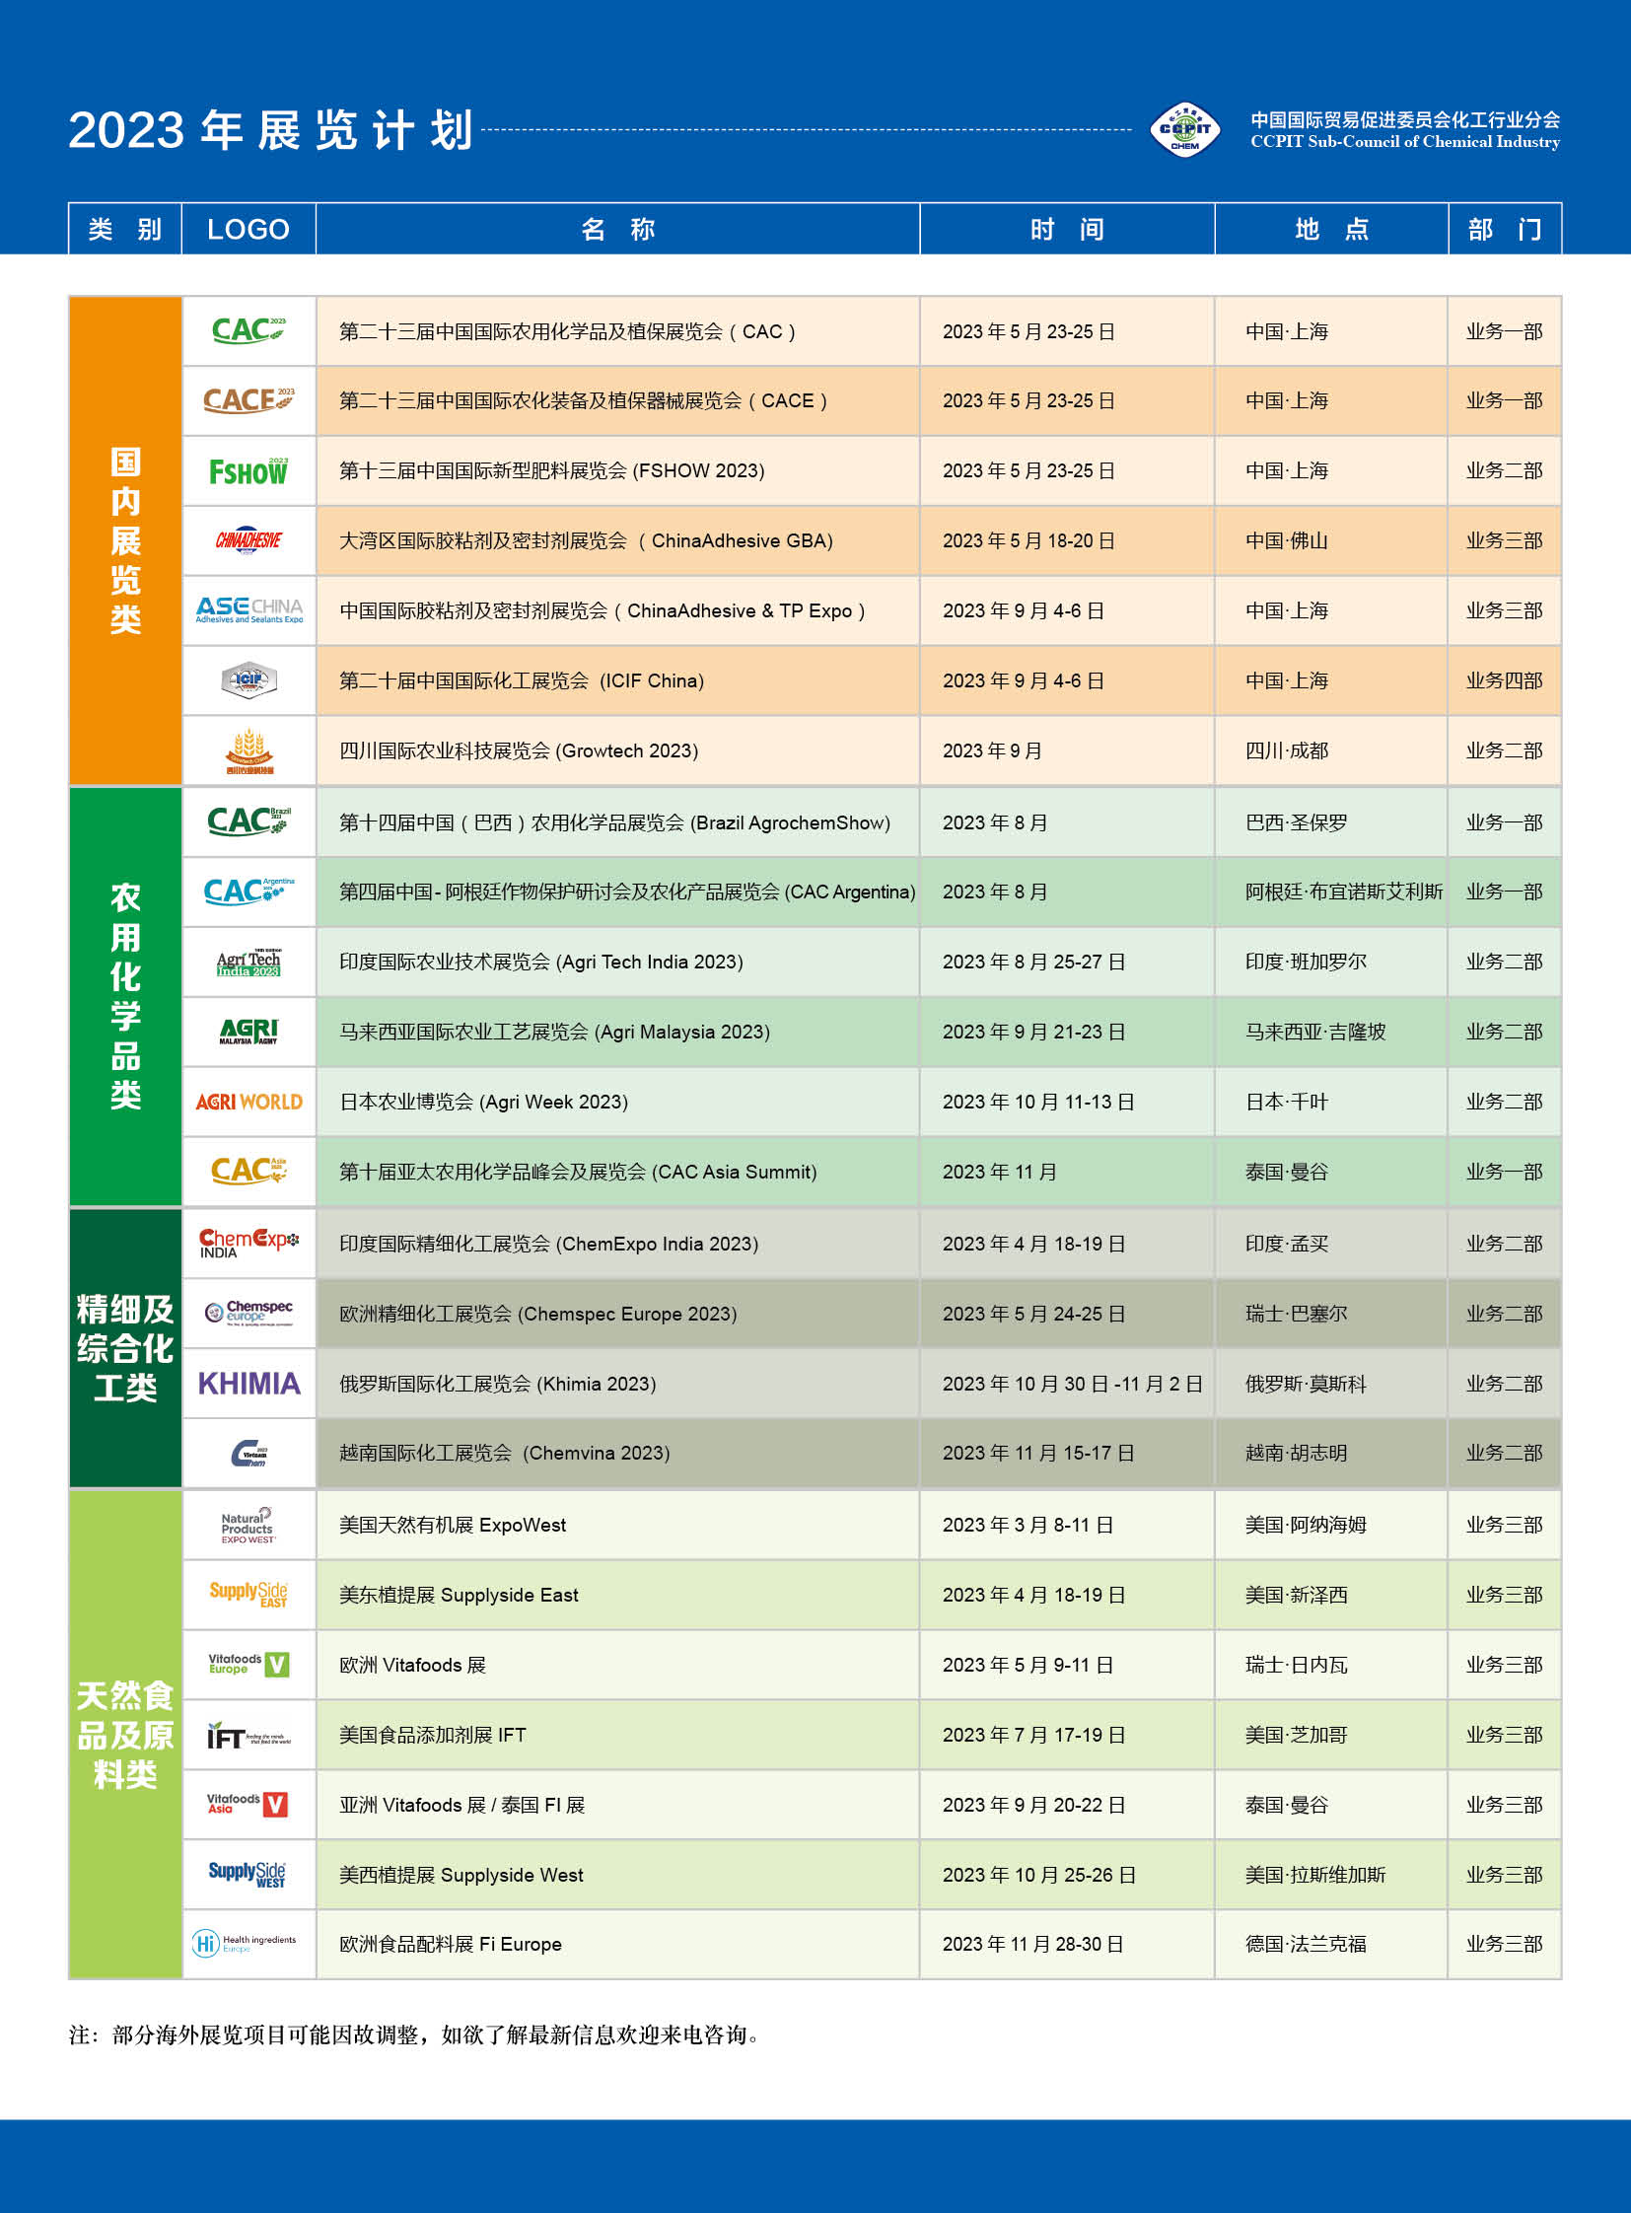The height and width of the screenshot is (2213, 1631).
Task: Click the location 阿根廷·布宜诺斯艾利斯
Action: point(1344,892)
